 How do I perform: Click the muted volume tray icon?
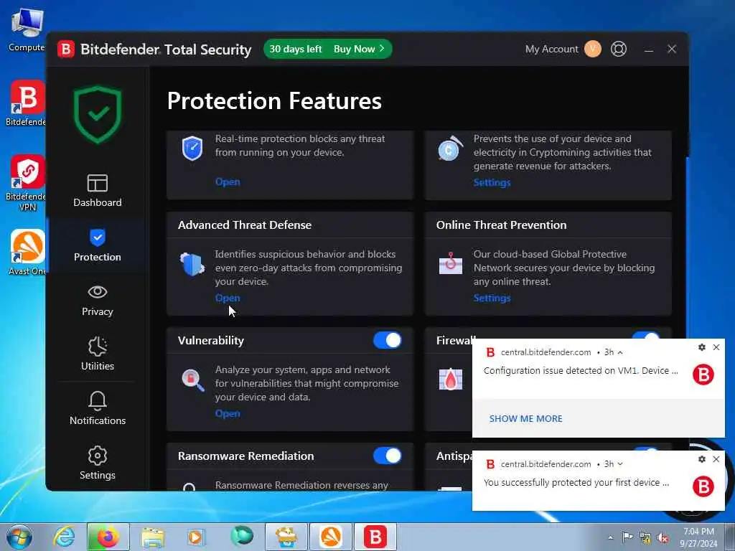pos(663,538)
